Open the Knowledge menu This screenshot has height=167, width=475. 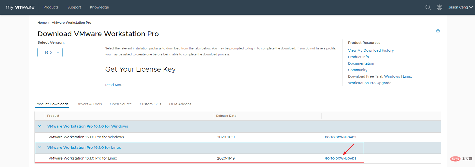99,7
